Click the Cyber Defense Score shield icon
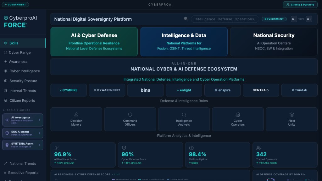The image size is (322, 181). point(124,148)
